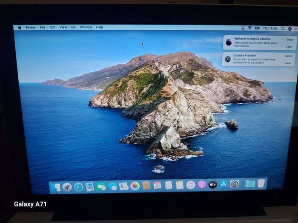
Task: Open the Apple menu
Action: (20, 28)
